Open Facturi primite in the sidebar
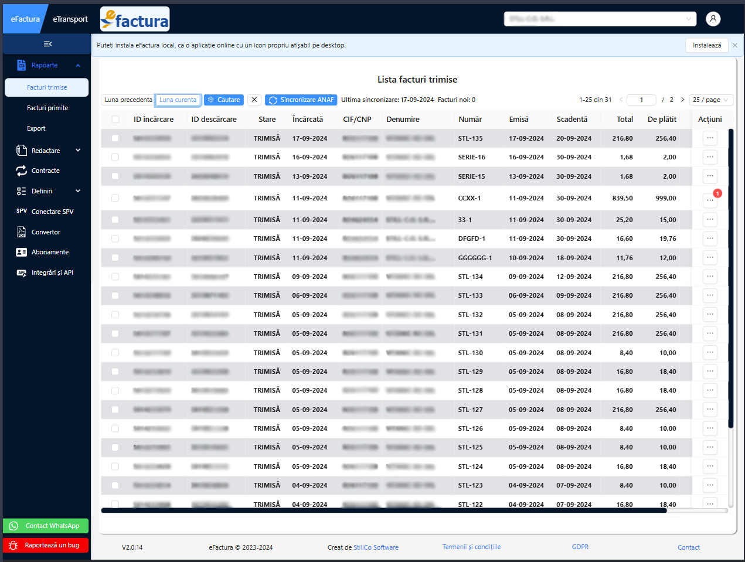 (x=47, y=108)
